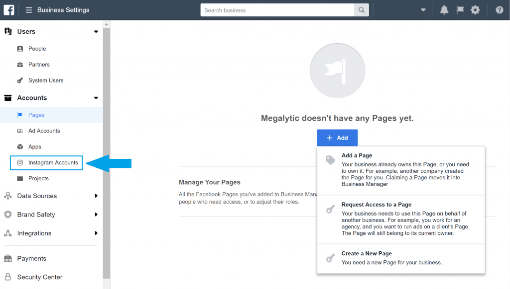
Task: Click the Pages flag icon in sidebar
Action: [x=20, y=115]
